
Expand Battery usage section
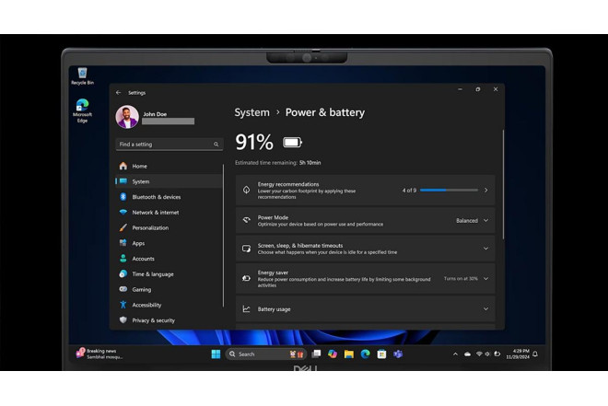366,308
